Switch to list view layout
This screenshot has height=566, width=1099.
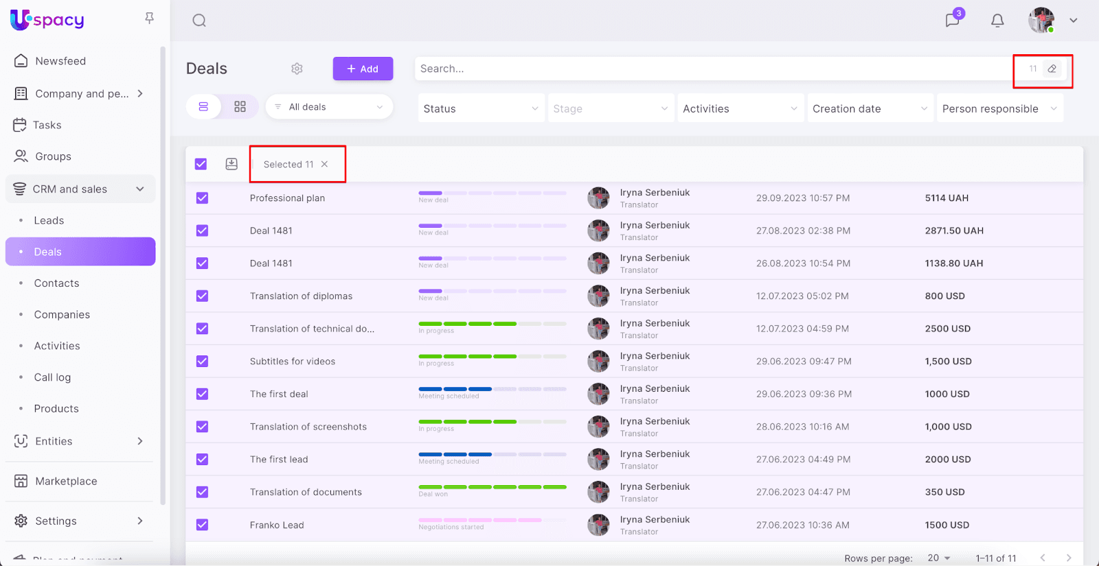pyautogui.click(x=203, y=107)
